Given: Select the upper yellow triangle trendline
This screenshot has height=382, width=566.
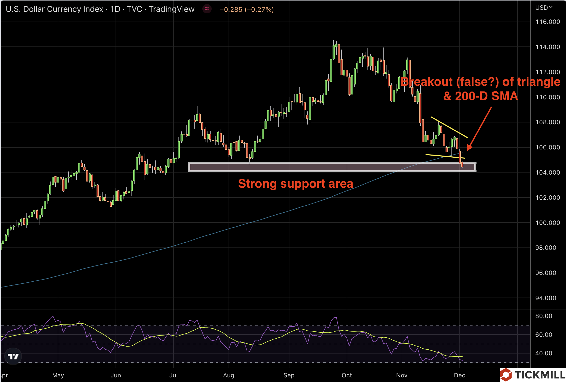Looking at the screenshot, I should coord(449,127).
